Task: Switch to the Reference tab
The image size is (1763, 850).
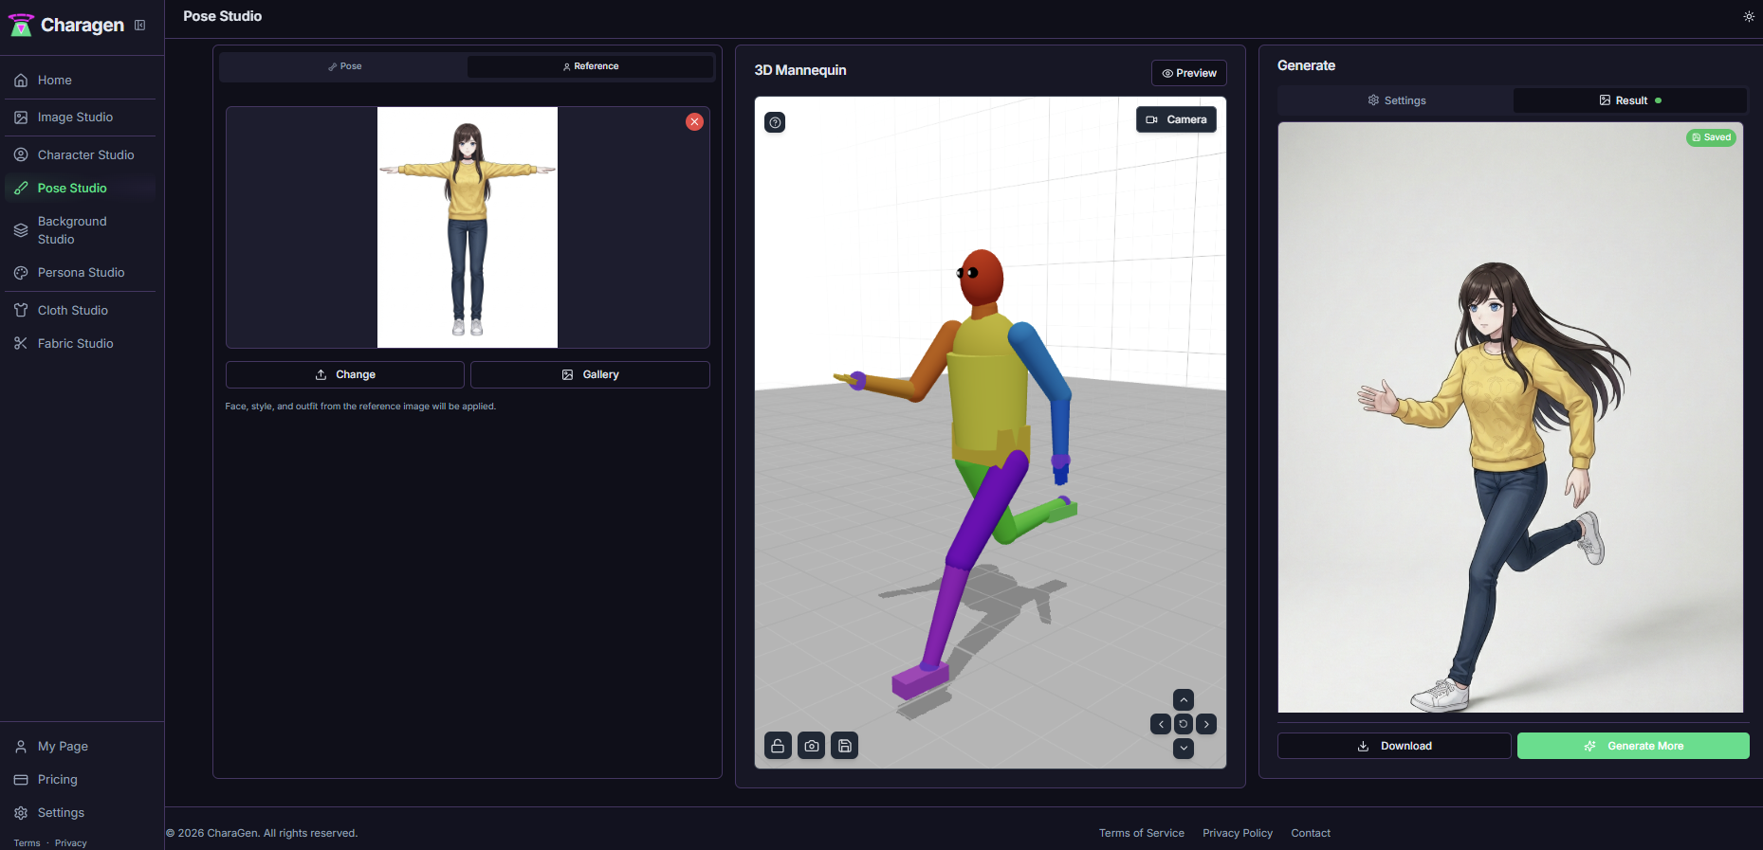Action: (x=590, y=66)
